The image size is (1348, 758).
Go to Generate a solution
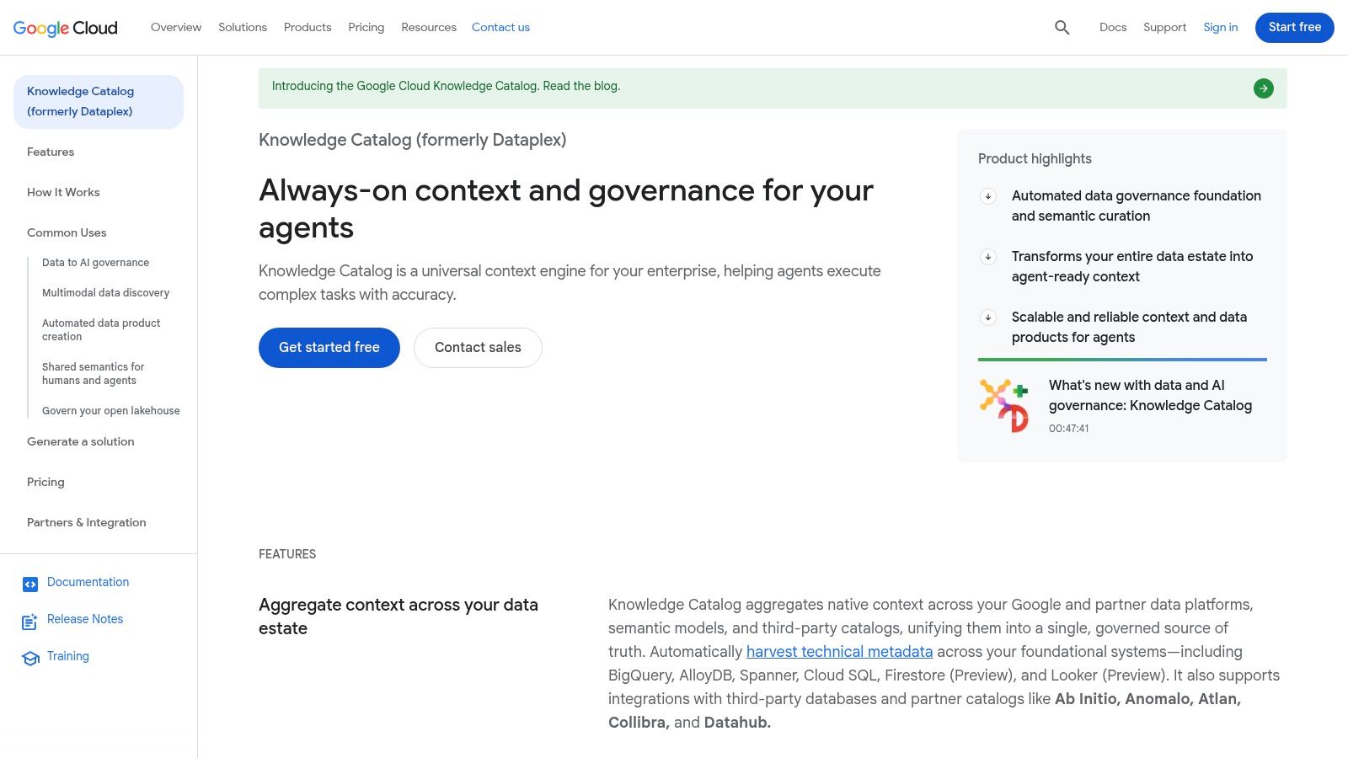click(80, 442)
